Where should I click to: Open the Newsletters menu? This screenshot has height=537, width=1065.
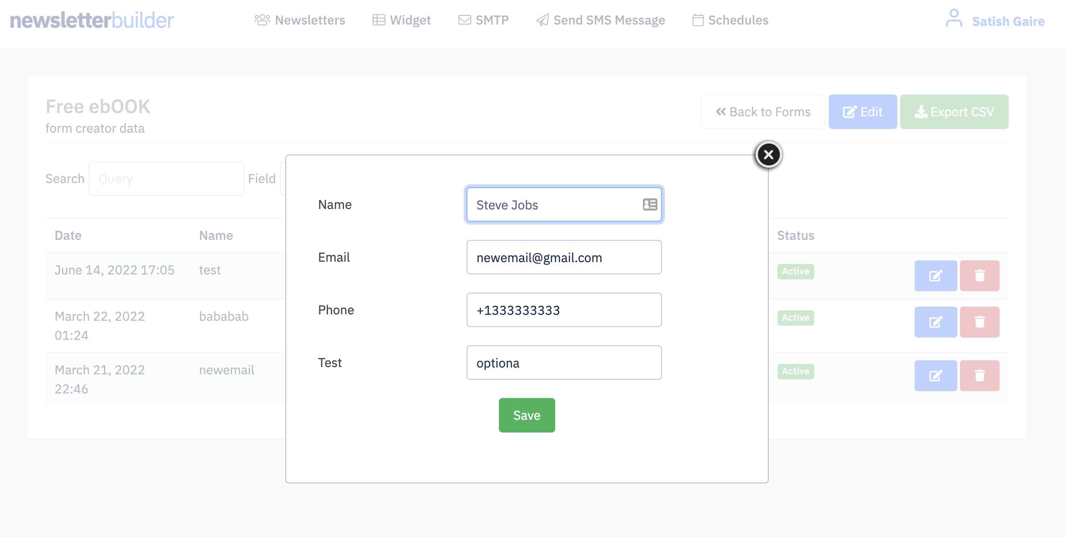[x=300, y=20]
